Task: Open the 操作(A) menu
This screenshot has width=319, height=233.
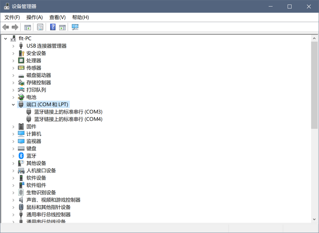Action: [x=35, y=18]
